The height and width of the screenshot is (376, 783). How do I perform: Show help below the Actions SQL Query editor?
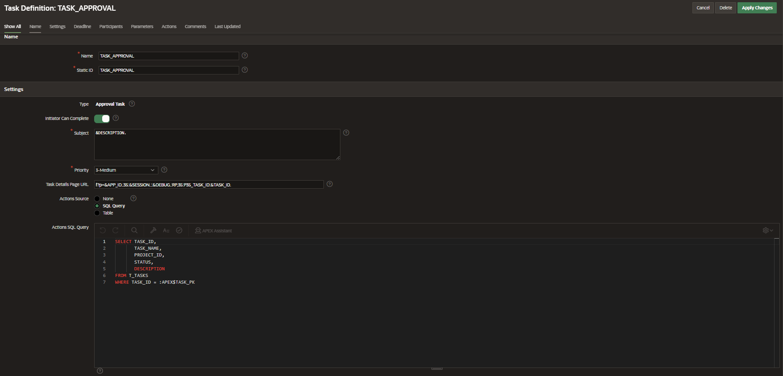click(100, 371)
